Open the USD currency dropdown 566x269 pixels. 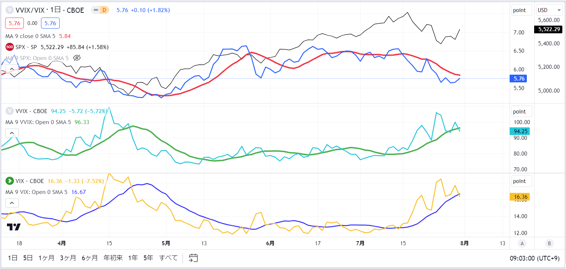(x=549, y=10)
